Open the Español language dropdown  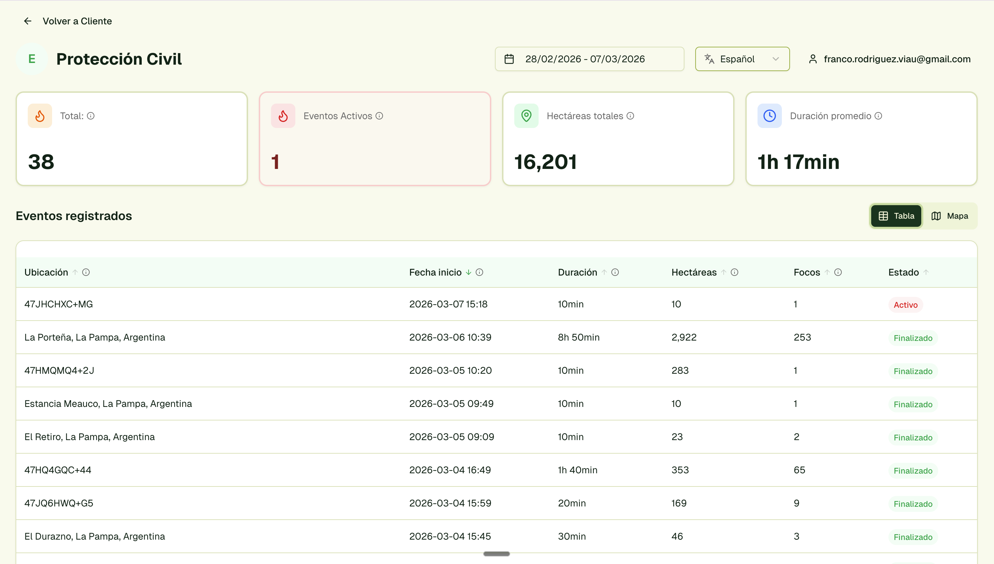[x=742, y=59]
